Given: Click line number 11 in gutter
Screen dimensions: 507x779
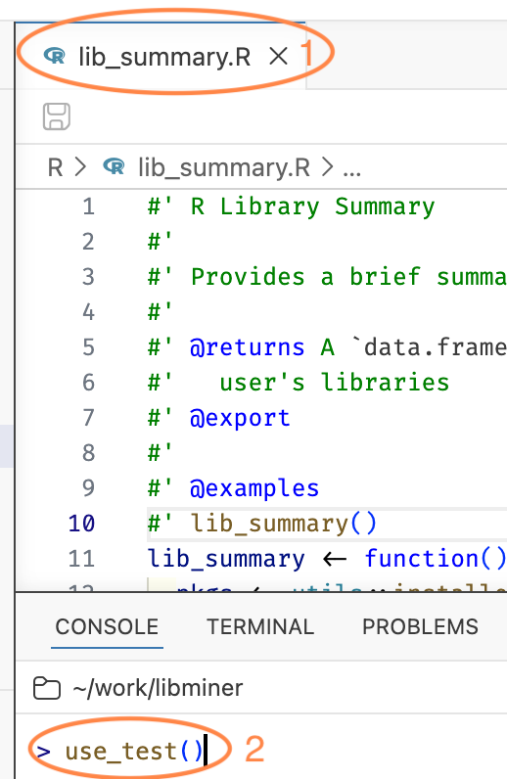Looking at the screenshot, I should (81, 559).
